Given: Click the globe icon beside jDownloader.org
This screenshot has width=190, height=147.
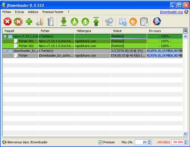Looking at the screenshot, I should click(186, 12).
